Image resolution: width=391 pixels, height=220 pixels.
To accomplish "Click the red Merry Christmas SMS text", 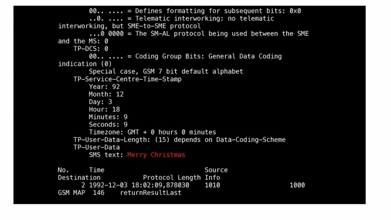I will pos(156,155).
